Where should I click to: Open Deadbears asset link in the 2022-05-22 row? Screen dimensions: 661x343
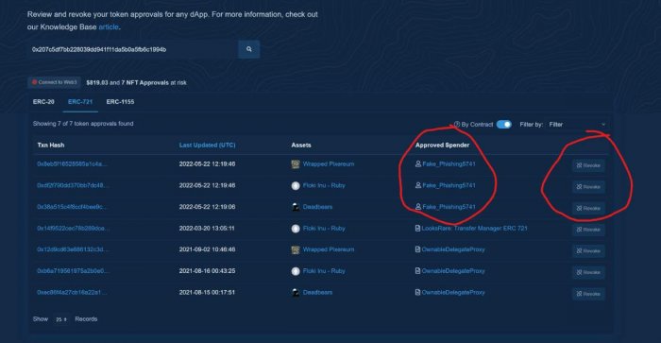tap(317, 207)
